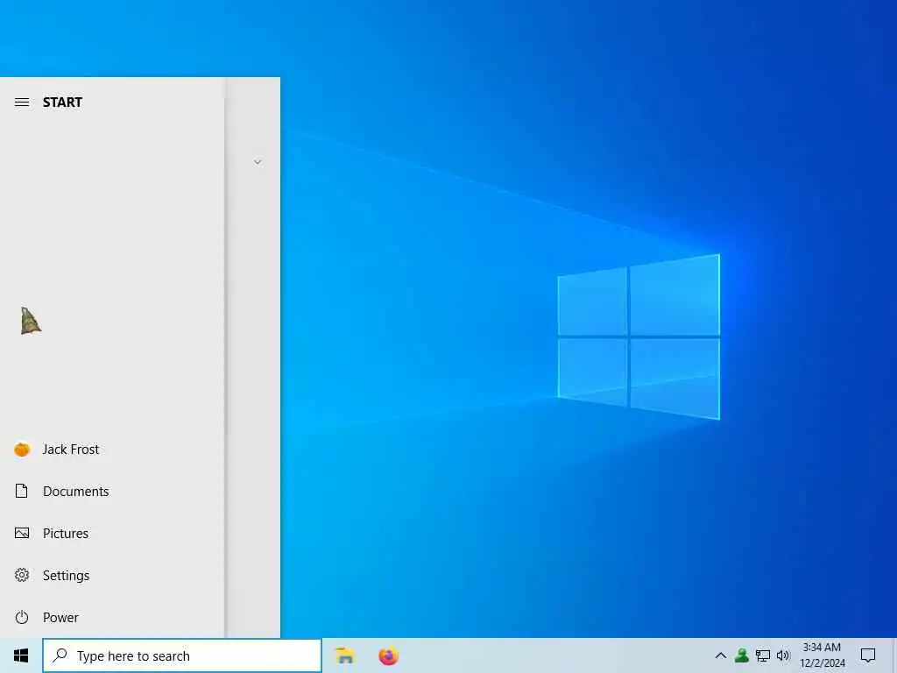Open Settings from the Start menu
This screenshot has width=897, height=673.
click(112, 575)
